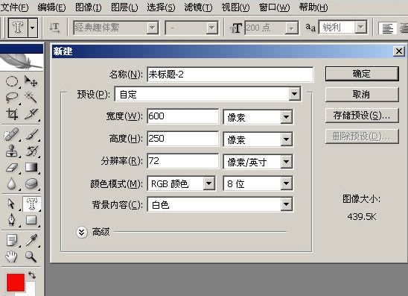Select the Path Selection tool
The height and width of the screenshot is (296, 408).
[x=12, y=204]
